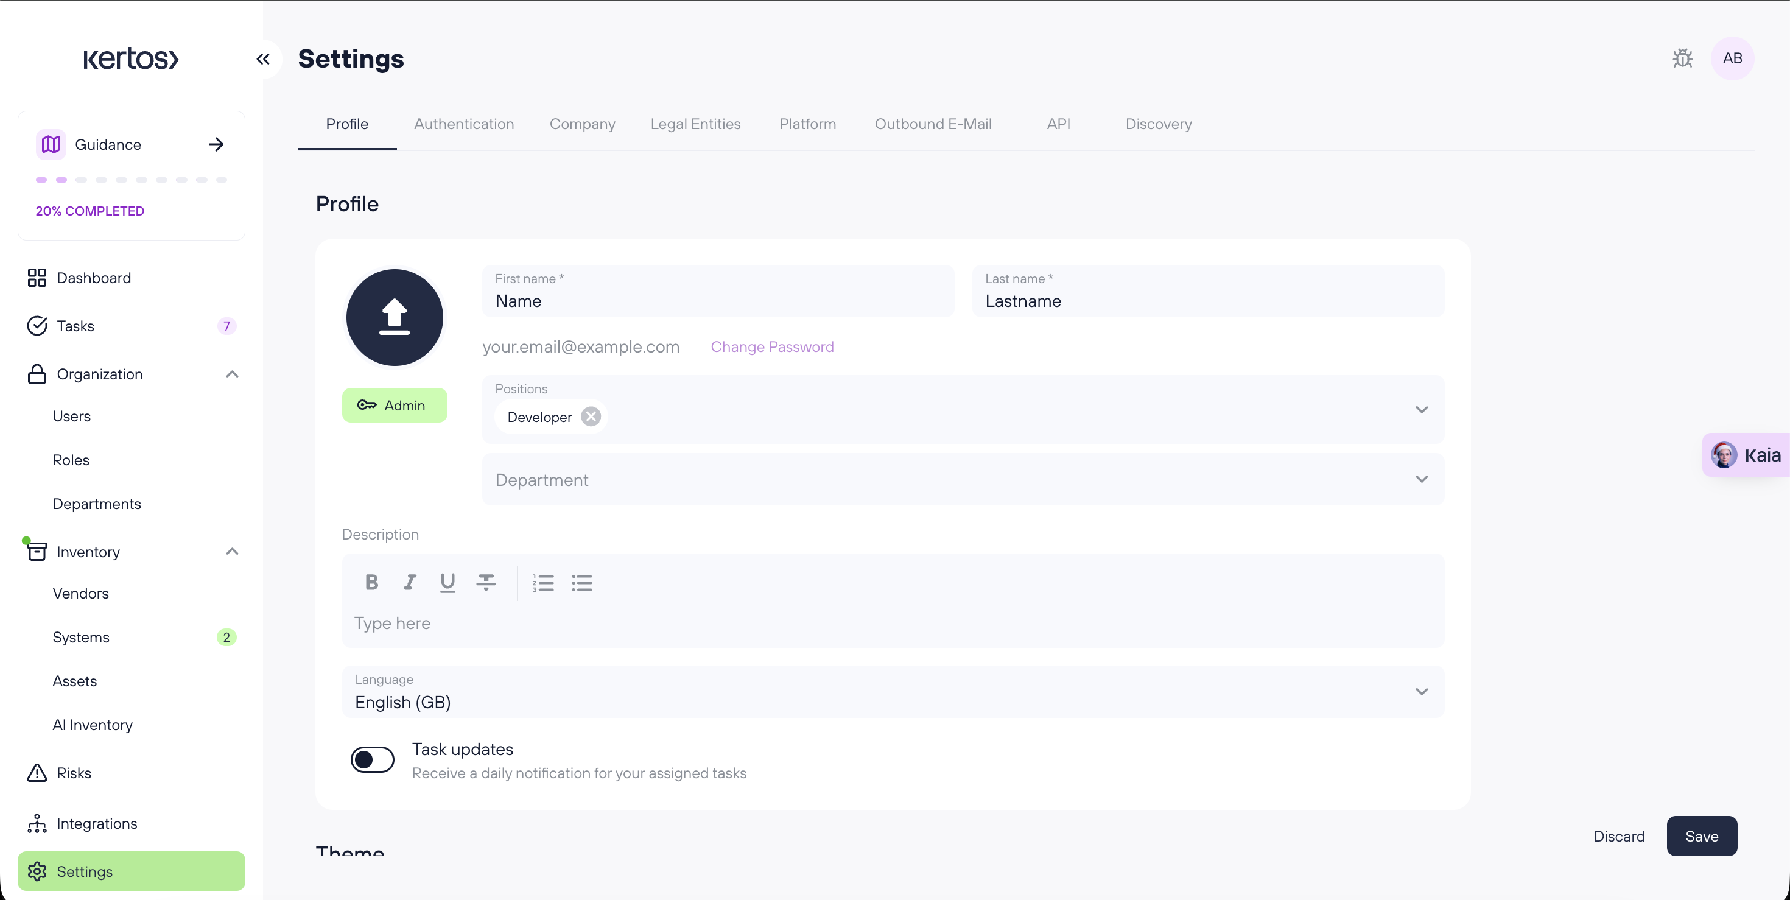Open the Language dropdown
Screen dimensions: 1790x900
(x=893, y=692)
